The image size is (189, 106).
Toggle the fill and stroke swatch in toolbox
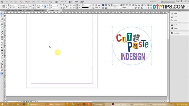[2, 64]
